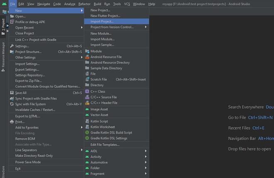Select Import Project from the New submenu
274x178 pixels.
point(102,21)
